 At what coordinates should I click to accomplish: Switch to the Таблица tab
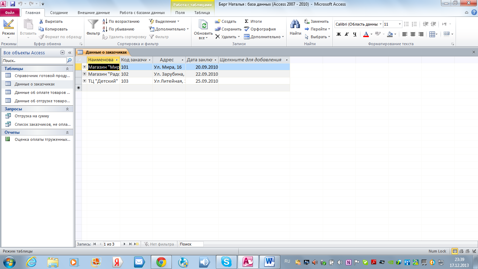pos(202,13)
